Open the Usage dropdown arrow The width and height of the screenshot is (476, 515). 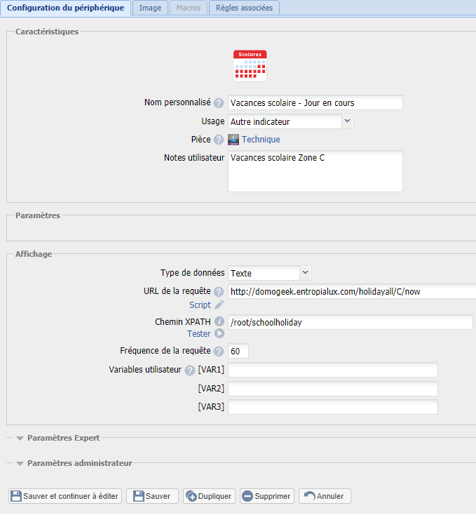click(x=348, y=121)
